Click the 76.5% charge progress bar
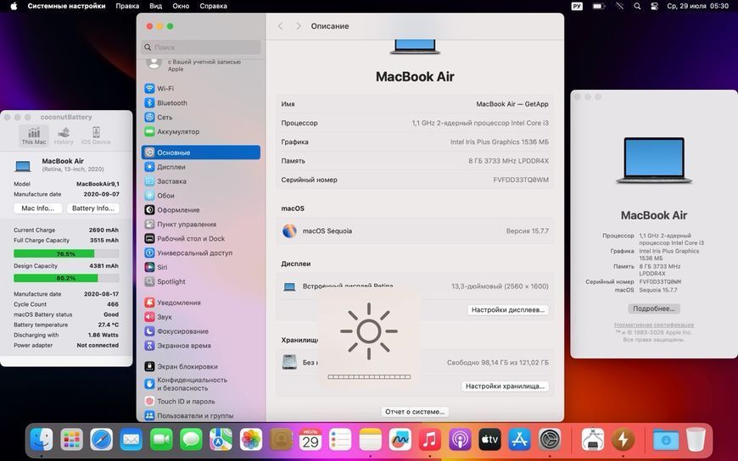The width and height of the screenshot is (738, 461). [x=66, y=253]
